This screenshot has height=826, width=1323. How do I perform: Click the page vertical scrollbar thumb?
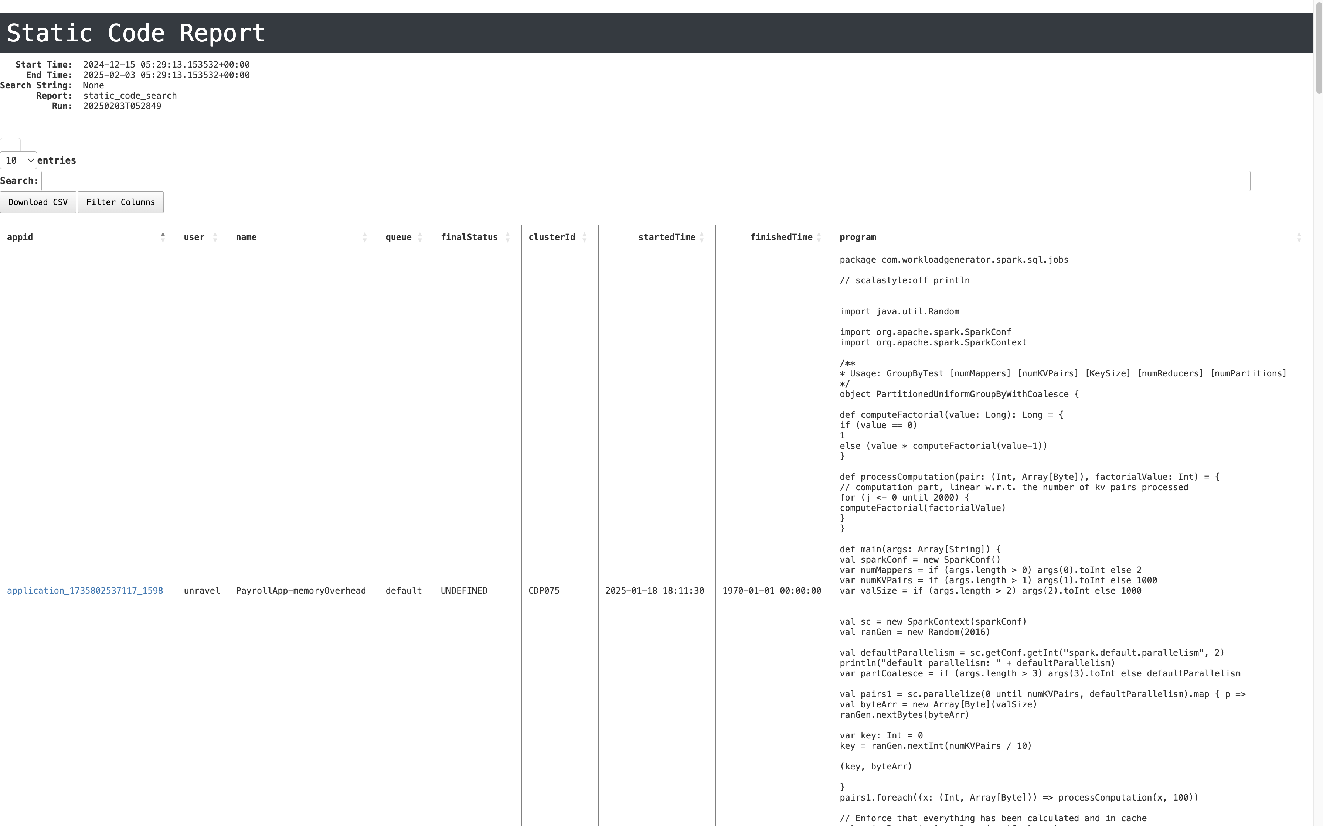(1319, 48)
